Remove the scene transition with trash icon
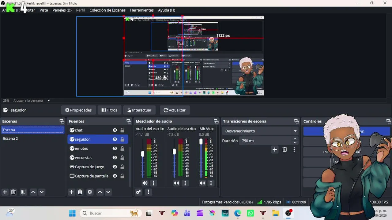 pyautogui.click(x=285, y=149)
